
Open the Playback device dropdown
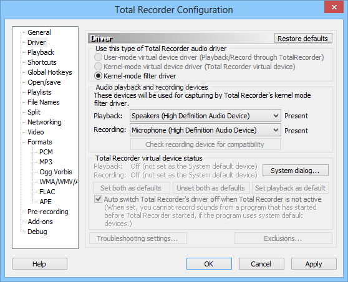click(205, 116)
